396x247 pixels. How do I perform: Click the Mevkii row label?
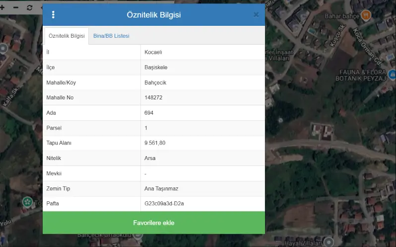54,173
